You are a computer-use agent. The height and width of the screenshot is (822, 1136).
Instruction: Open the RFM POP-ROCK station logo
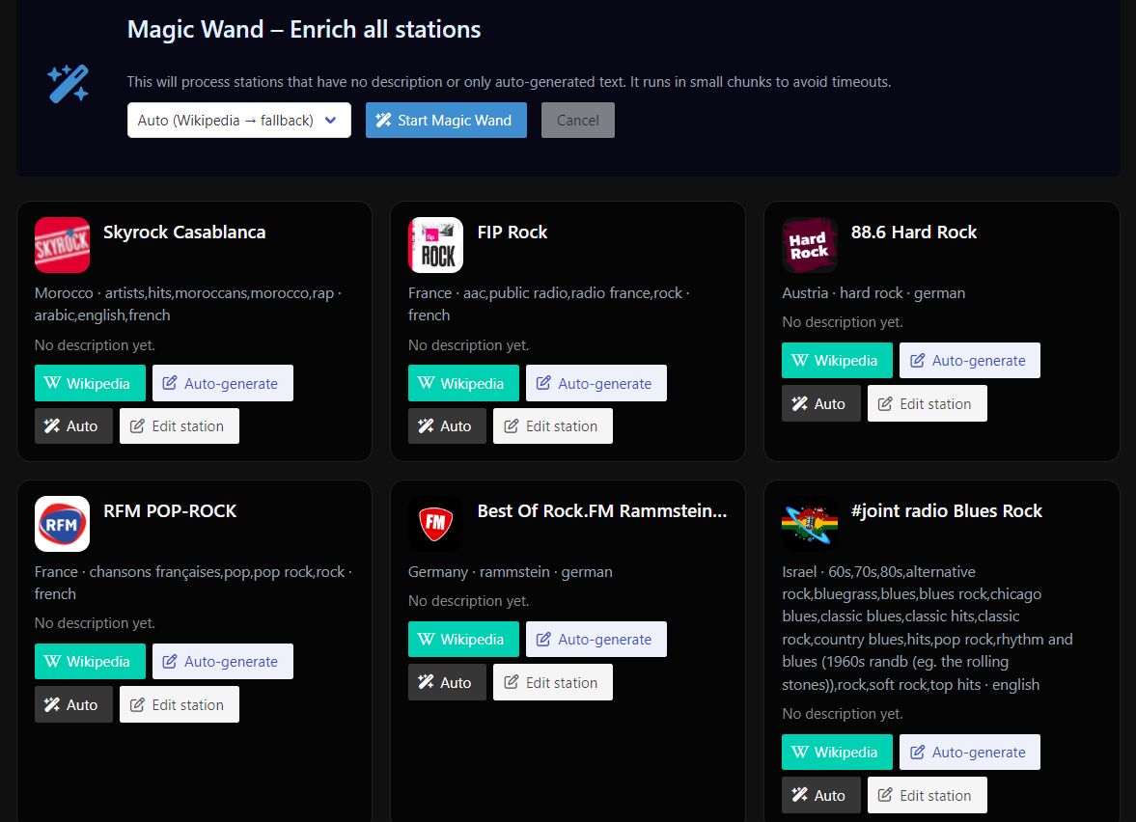click(63, 524)
